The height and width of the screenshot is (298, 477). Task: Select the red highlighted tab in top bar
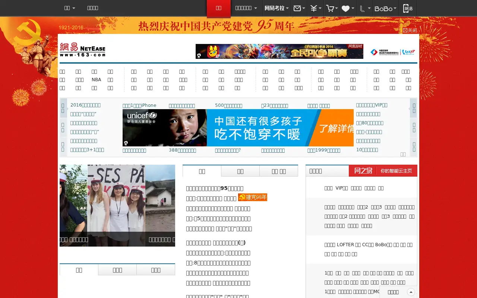219,8
